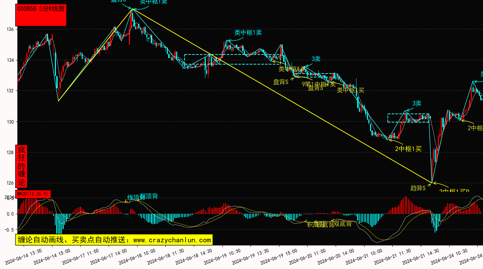Select the 2024-06-19 13:30 time label

coord(251,257)
